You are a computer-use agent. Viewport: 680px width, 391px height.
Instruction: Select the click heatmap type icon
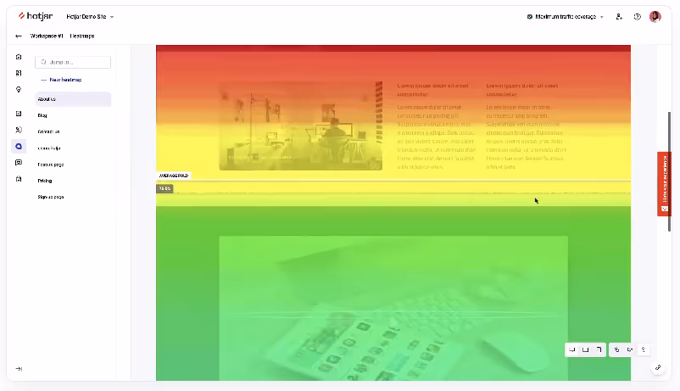tap(616, 349)
